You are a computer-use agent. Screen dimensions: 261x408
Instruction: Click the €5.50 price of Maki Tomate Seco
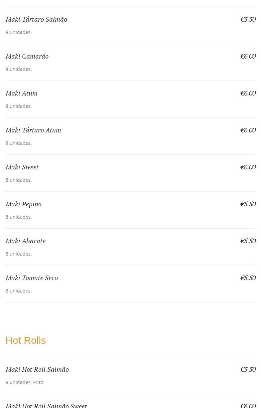coord(248,278)
